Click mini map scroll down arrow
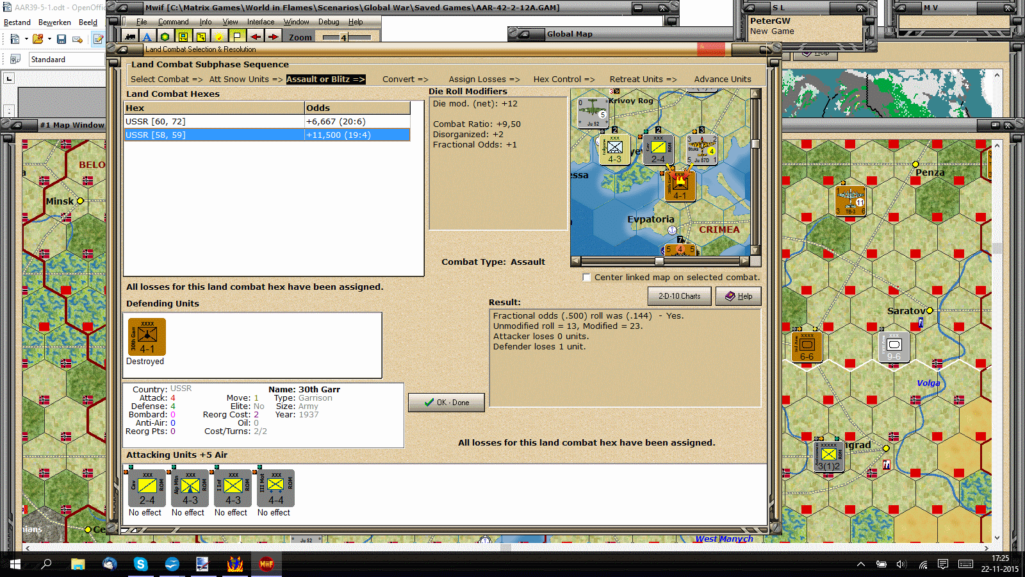 click(756, 251)
